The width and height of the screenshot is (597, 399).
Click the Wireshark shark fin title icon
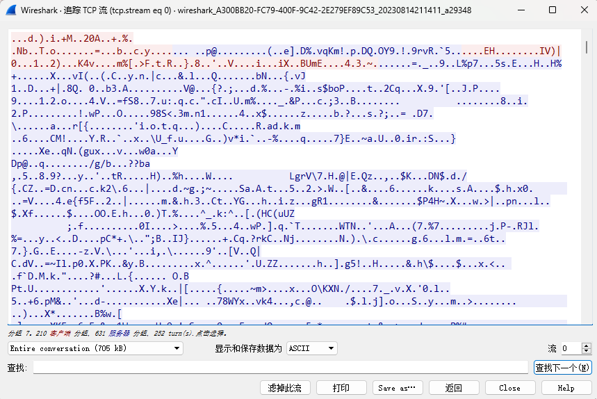[x=12, y=10]
